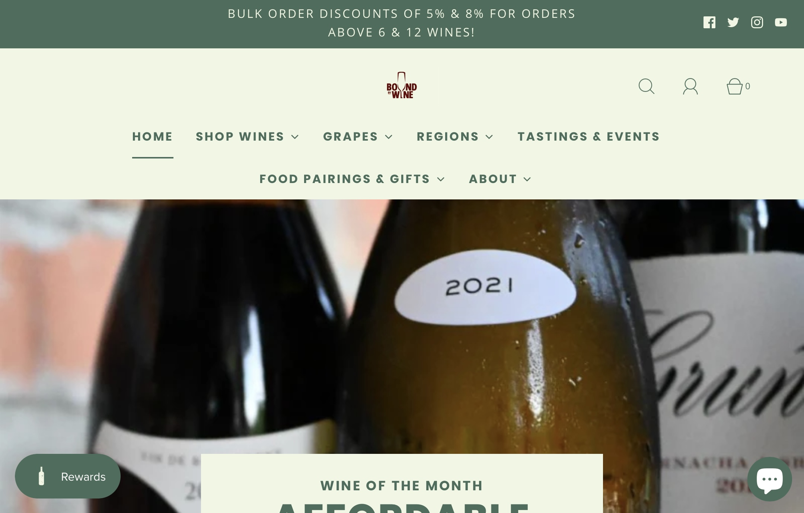This screenshot has width=804, height=513.
Task: Click the search magnifier icon
Action: [x=646, y=86]
